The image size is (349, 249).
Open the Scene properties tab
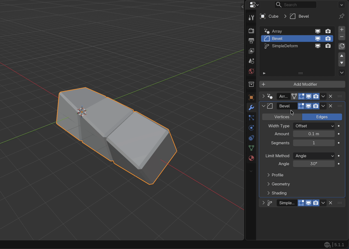(251, 61)
